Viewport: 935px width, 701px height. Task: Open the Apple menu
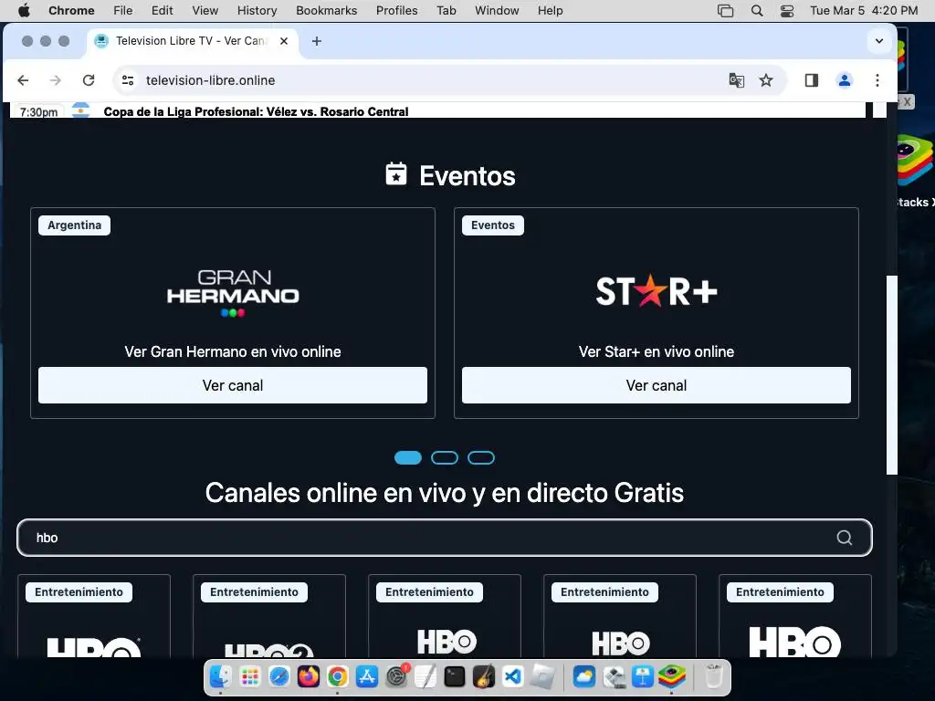click(x=24, y=11)
